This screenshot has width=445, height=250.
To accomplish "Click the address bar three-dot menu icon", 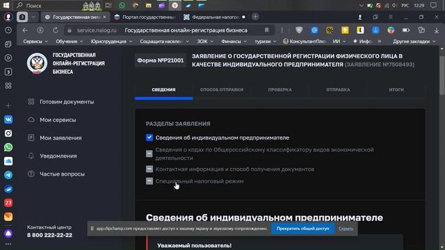I will [282, 30].
